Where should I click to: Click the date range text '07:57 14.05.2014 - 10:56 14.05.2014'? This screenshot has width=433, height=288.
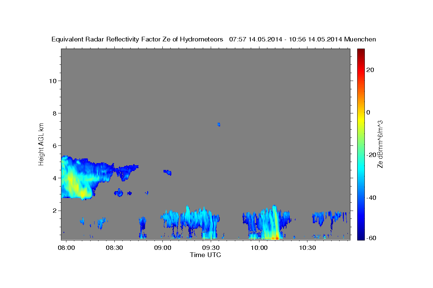click(x=285, y=40)
